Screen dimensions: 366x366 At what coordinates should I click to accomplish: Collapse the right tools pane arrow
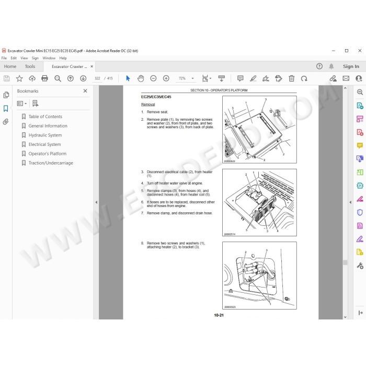click(x=350, y=202)
